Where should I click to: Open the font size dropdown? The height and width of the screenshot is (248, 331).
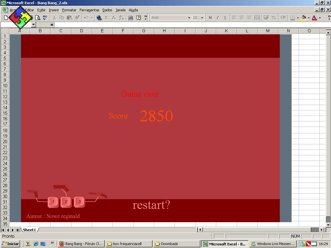(202, 18)
